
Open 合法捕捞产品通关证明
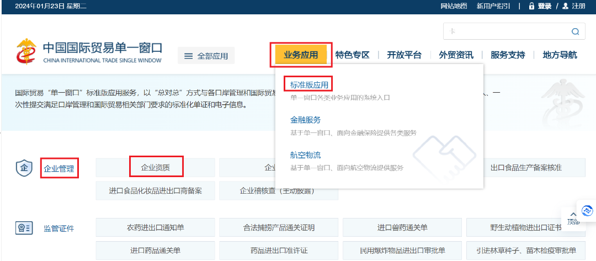(279, 227)
